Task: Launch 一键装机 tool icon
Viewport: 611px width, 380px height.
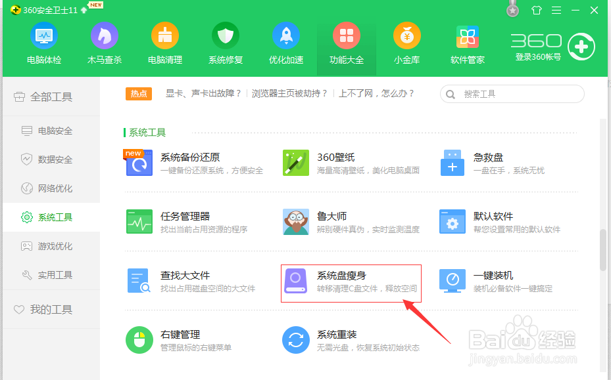Action: click(x=452, y=280)
